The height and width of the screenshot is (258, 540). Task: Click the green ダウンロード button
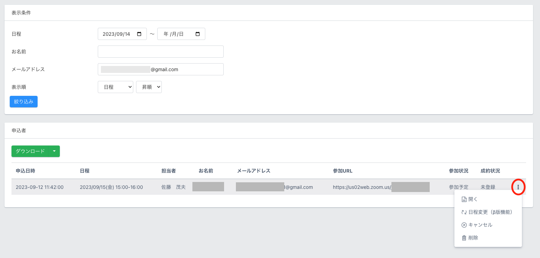click(30, 151)
